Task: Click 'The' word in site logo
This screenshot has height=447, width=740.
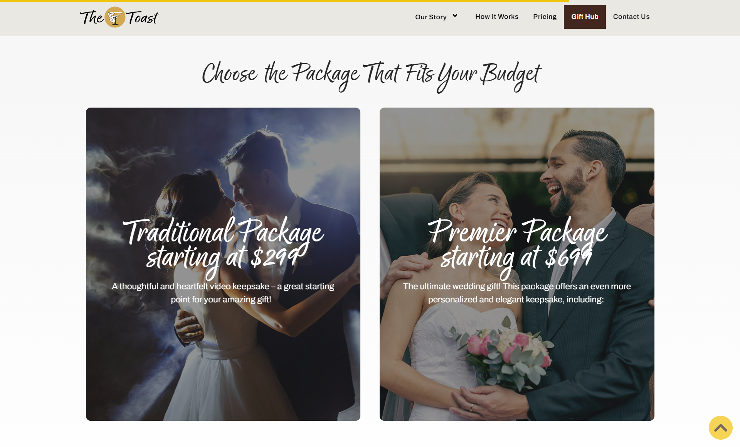Action: pyautogui.click(x=91, y=17)
